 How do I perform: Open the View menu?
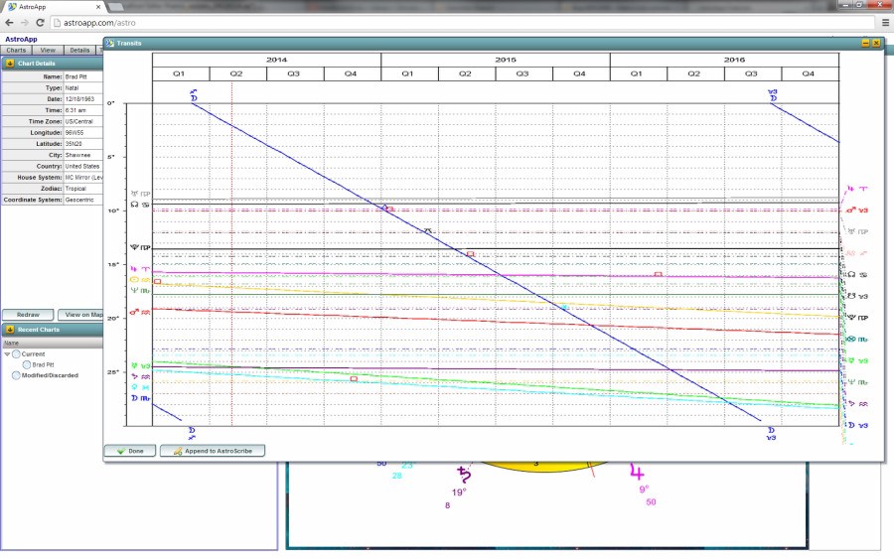tap(48, 50)
